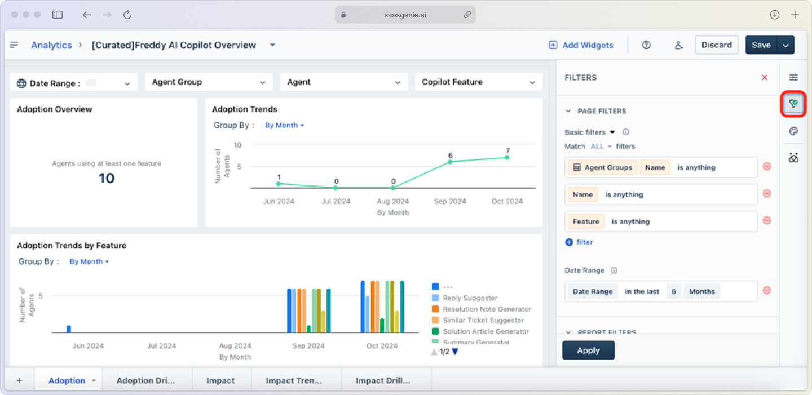Click the download icon in the browser toolbar
The image size is (812, 395).
click(x=774, y=15)
